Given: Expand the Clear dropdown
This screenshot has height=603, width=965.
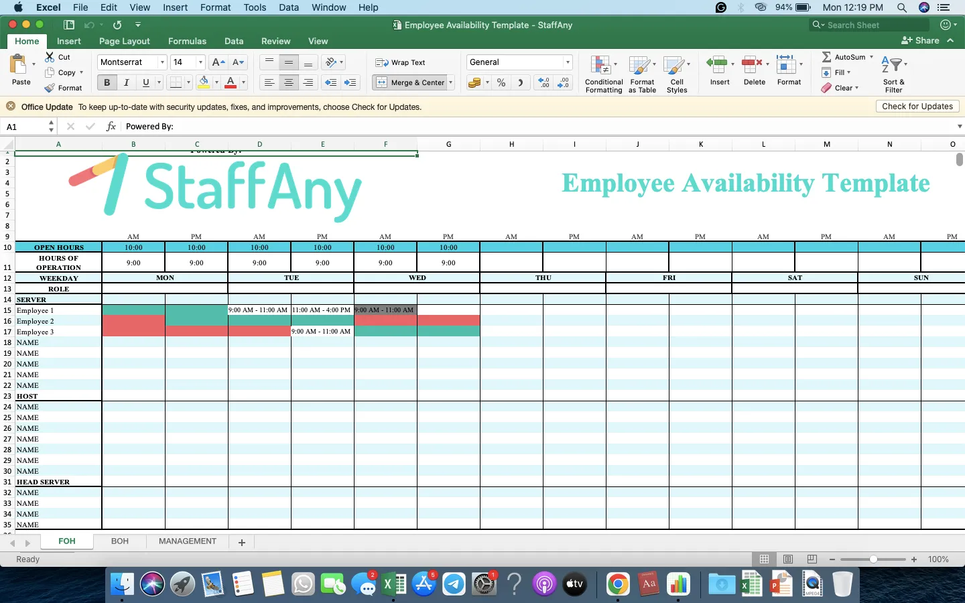Looking at the screenshot, I should tap(856, 88).
